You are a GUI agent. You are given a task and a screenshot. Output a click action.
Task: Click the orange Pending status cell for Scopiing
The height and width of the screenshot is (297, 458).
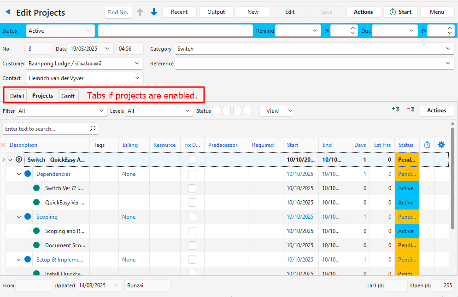(x=406, y=217)
